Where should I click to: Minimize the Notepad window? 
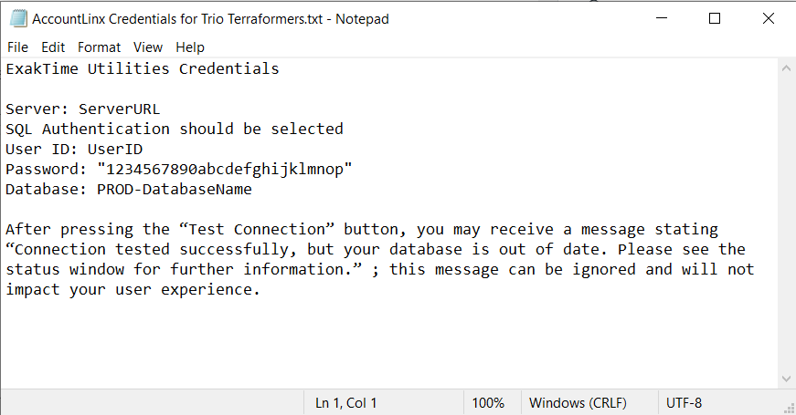point(662,18)
